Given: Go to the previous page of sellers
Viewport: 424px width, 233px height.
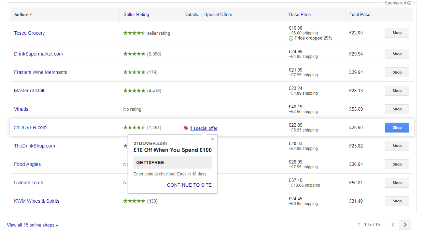Looking at the screenshot, I should pyautogui.click(x=393, y=225).
